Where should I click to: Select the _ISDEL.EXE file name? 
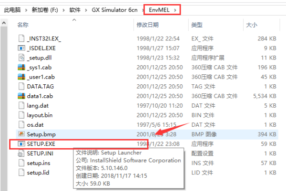click(41, 48)
